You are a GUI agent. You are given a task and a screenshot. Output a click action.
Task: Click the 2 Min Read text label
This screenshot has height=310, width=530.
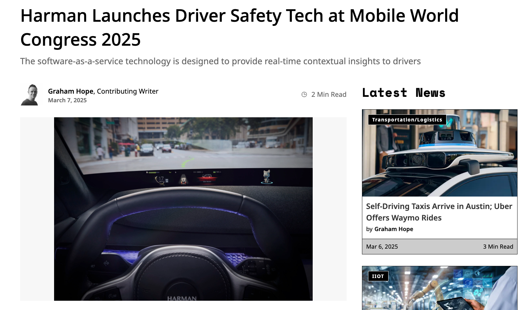[x=329, y=94]
